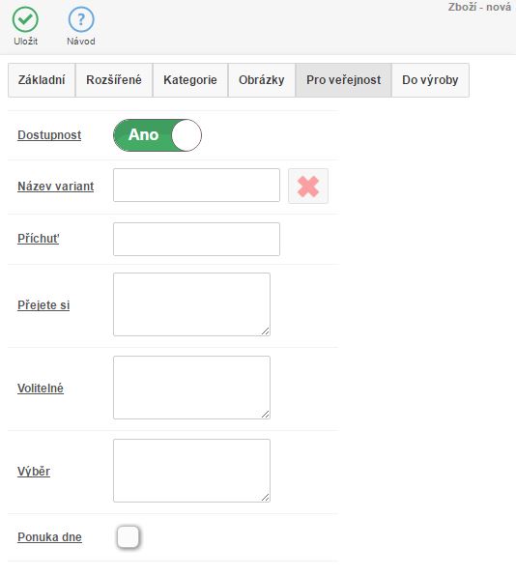Click the Název variant text field
Viewport: 516px width, 576px height.
coord(196,186)
